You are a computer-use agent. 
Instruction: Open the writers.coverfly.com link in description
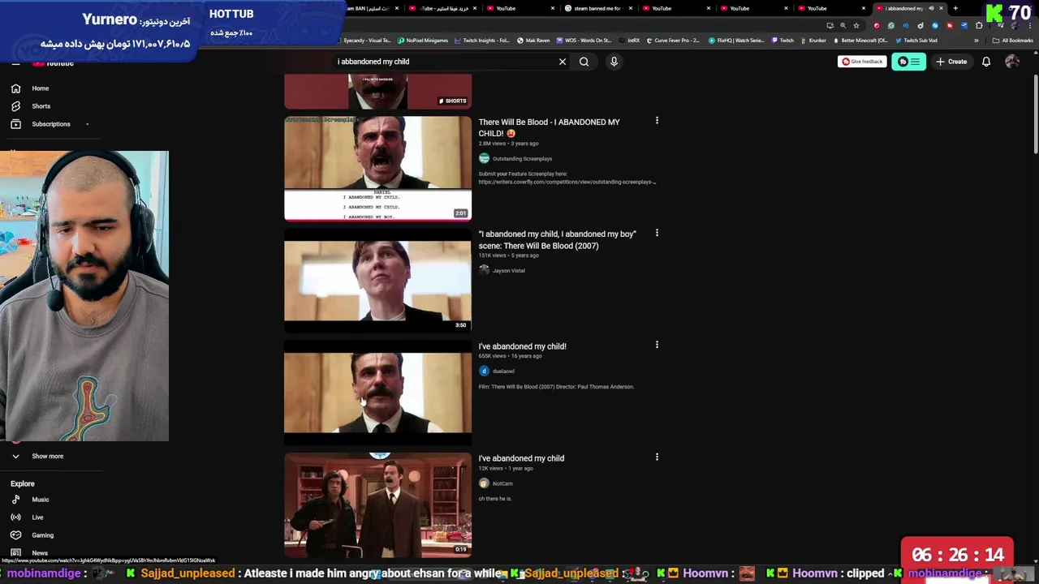pos(567,182)
